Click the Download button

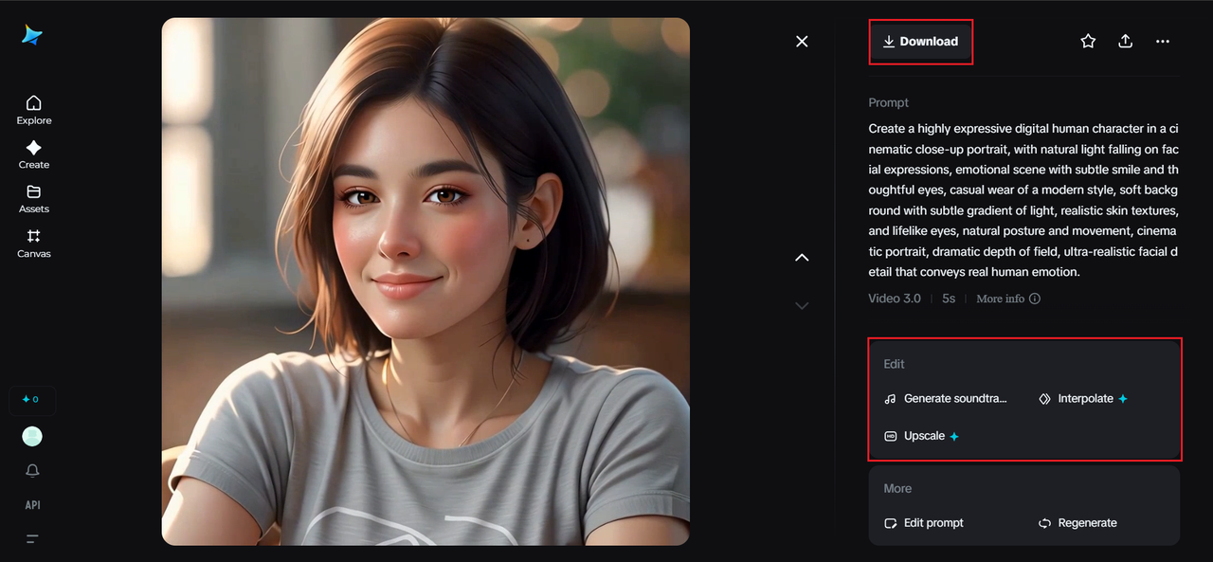pos(920,42)
